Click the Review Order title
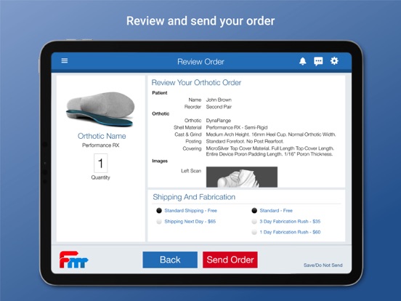The height and width of the screenshot is (301, 401). coord(200,62)
